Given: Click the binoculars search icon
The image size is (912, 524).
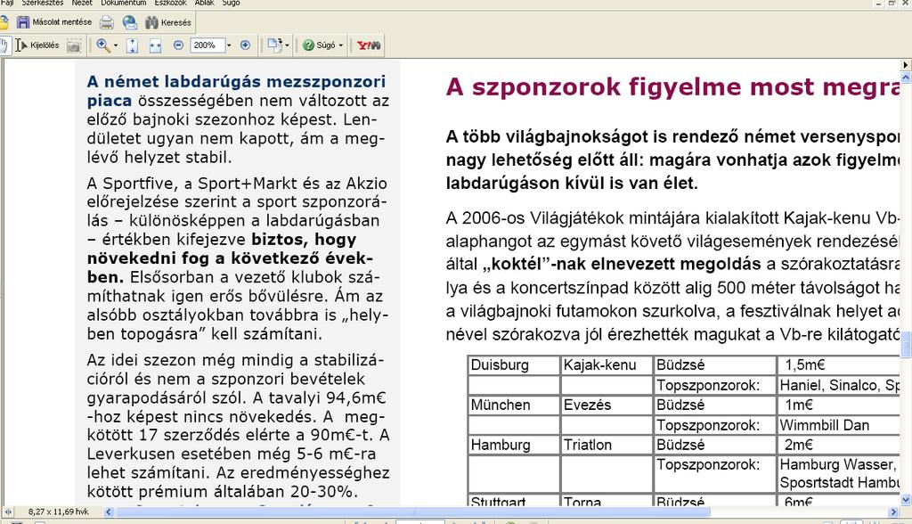Looking at the screenshot, I should [x=151, y=22].
